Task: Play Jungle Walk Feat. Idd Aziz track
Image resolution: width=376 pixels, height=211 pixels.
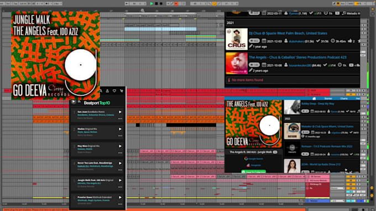Action: [120, 180]
